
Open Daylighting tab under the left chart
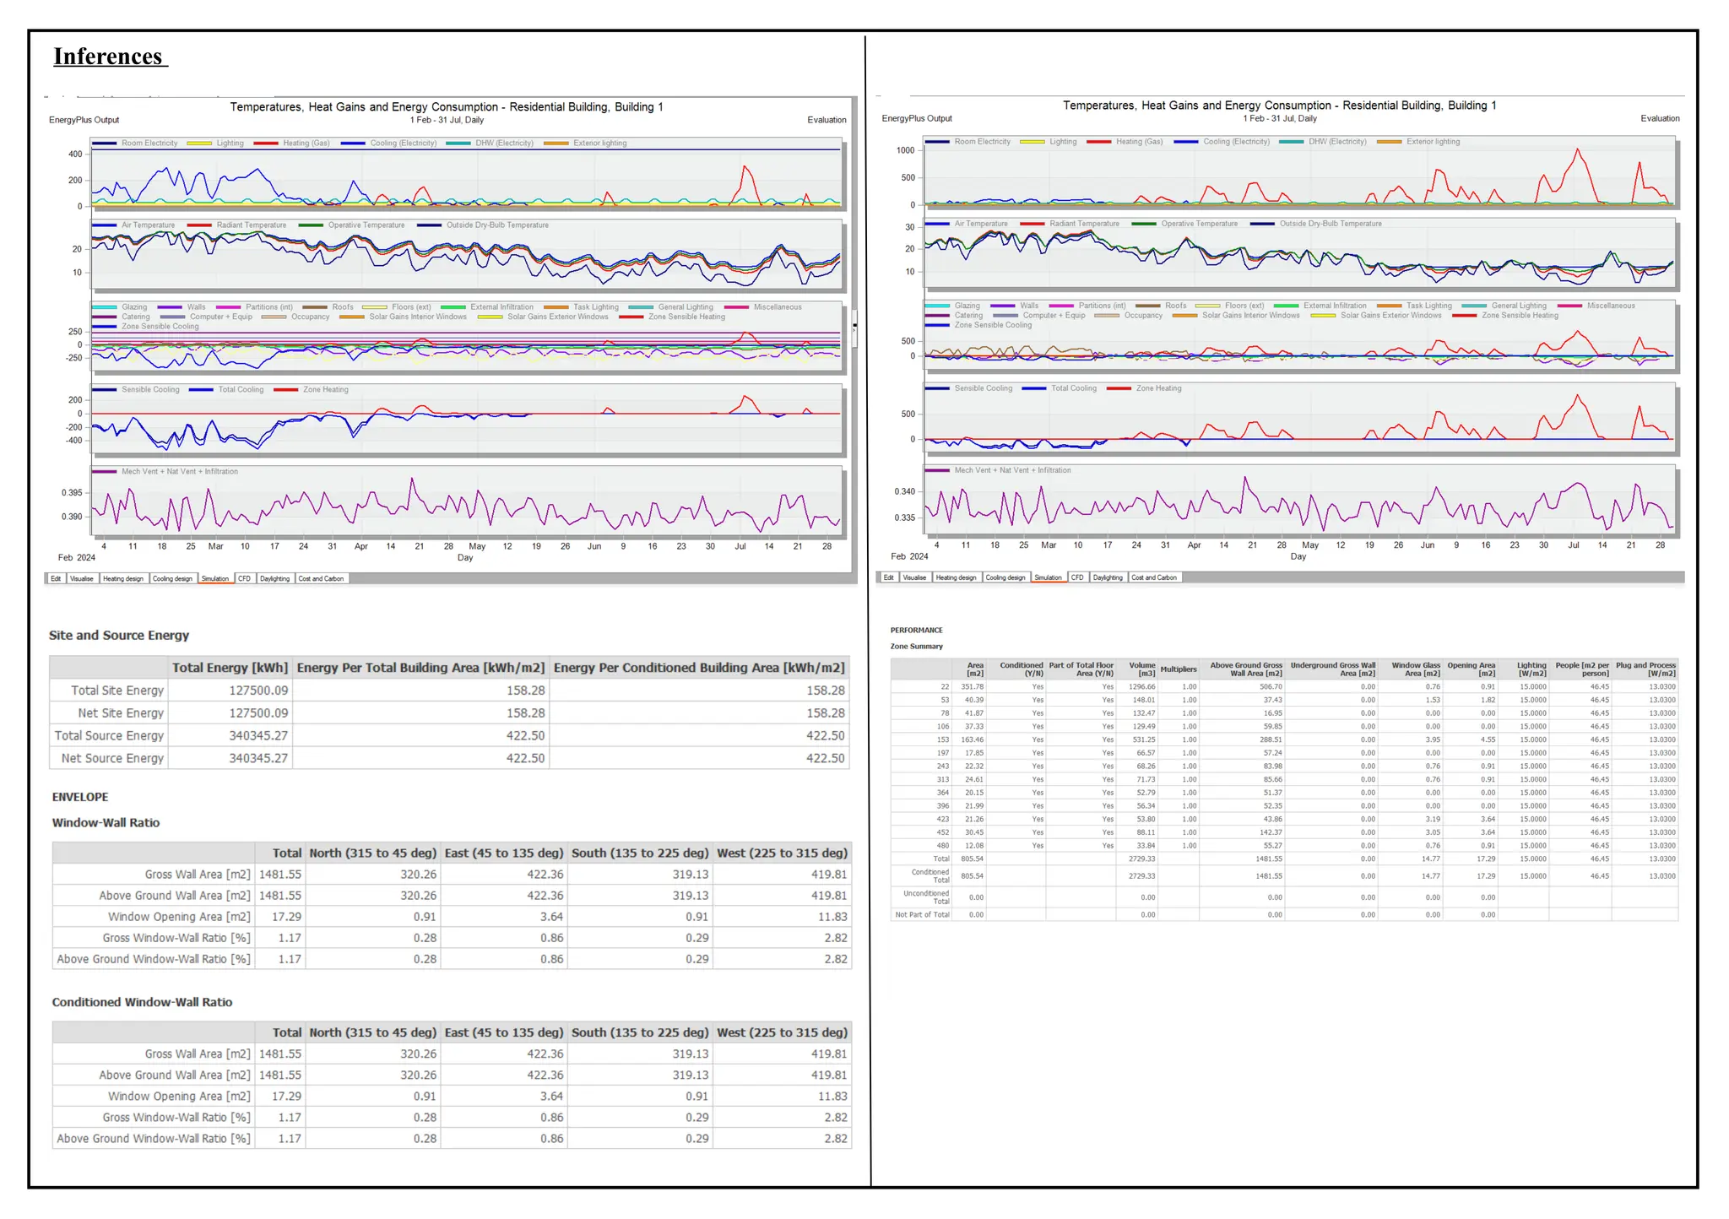274,579
